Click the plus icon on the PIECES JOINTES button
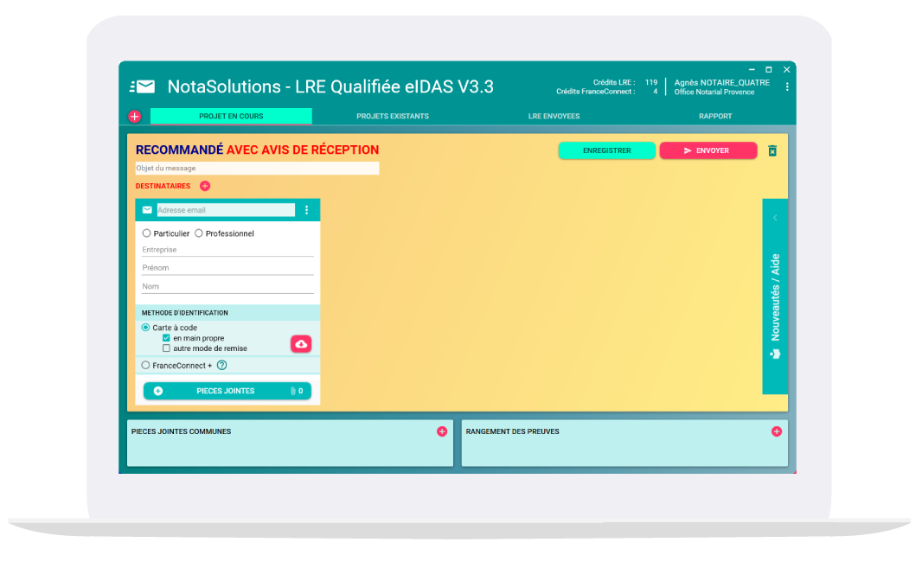The height and width of the screenshot is (568, 922). (158, 391)
